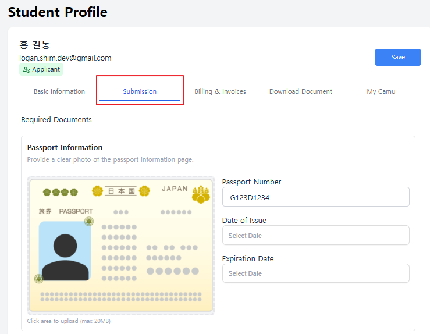Click the Save button
430x334 pixels.
397,57
